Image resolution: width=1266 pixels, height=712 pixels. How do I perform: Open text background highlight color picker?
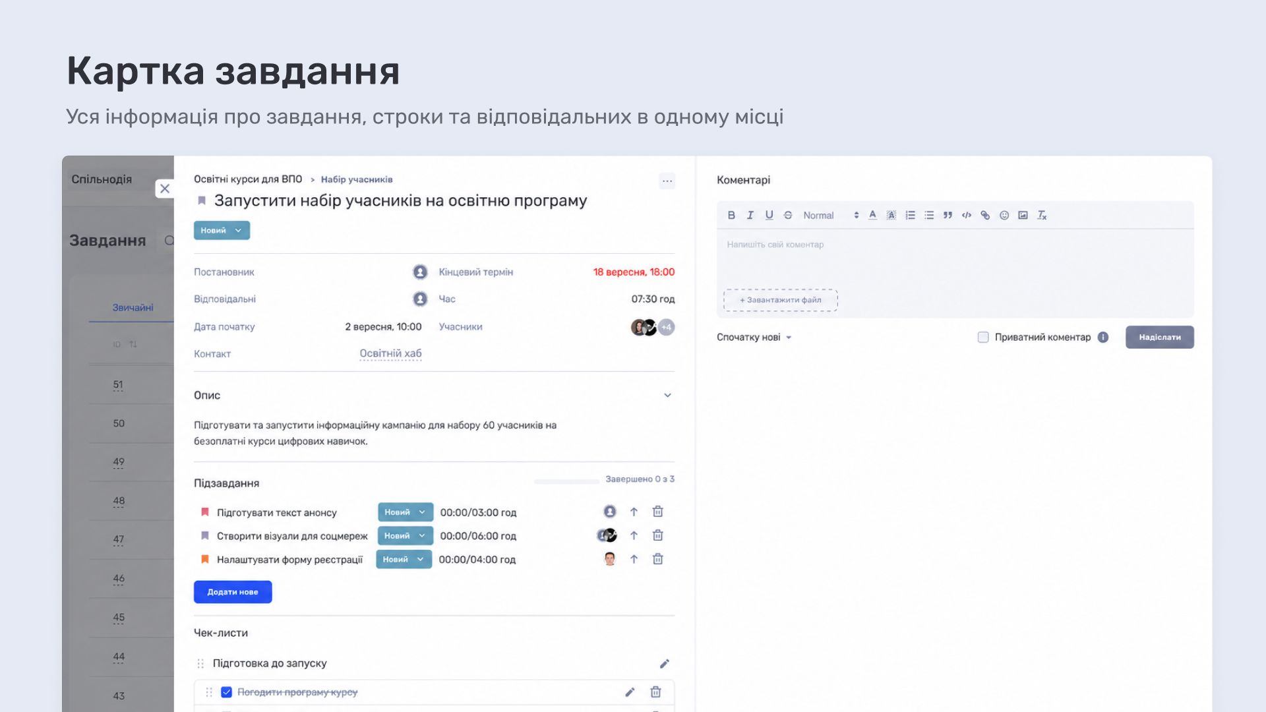(x=891, y=215)
